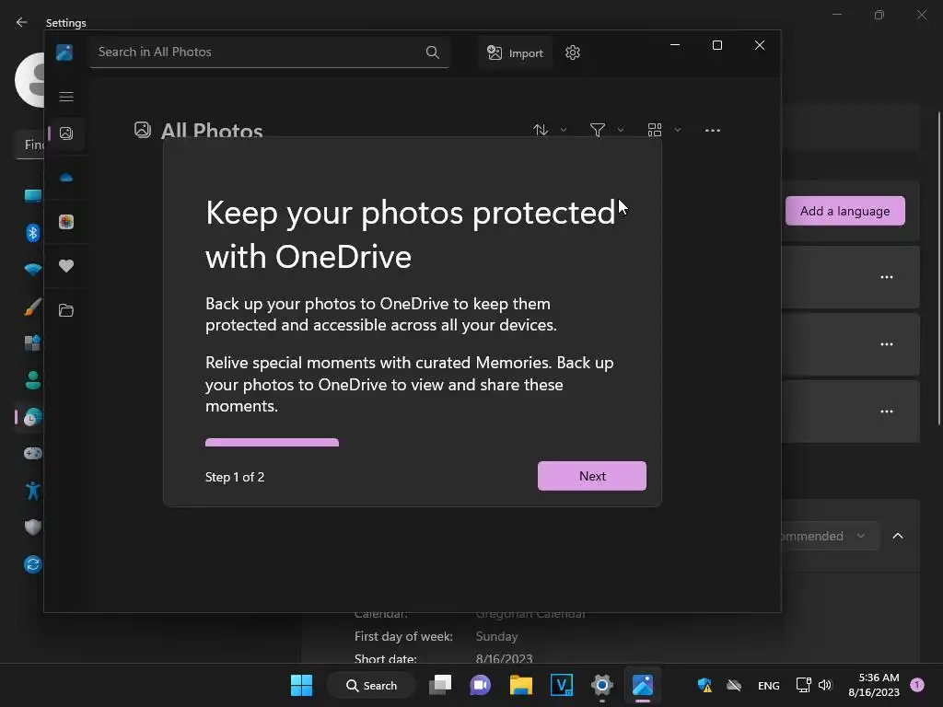Click the Sunday first day value
The width and height of the screenshot is (943, 707).
pyautogui.click(x=496, y=636)
